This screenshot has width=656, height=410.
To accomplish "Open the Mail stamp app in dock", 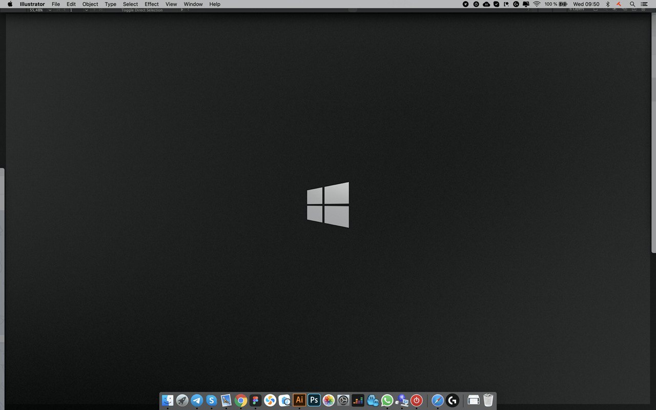I will [x=226, y=400].
